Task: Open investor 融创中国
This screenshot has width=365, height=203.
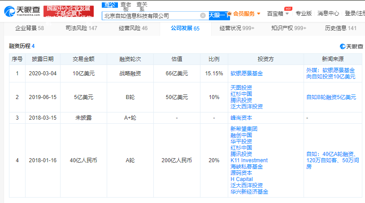Action: [x=241, y=135]
